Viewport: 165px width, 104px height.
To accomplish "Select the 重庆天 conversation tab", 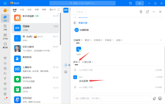I will click(53, 10).
